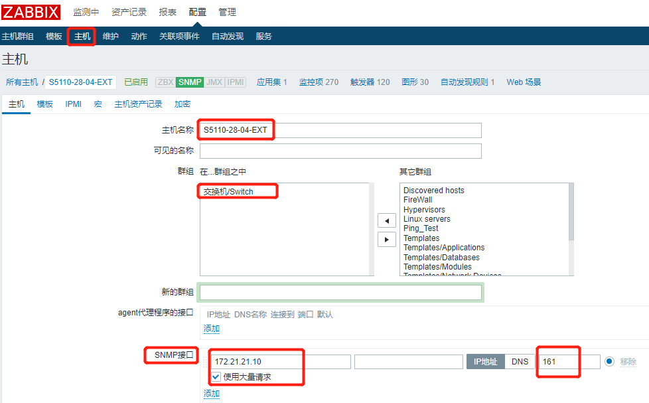Click 添加 under SNMP接口
The width and height of the screenshot is (649, 403).
click(x=211, y=393)
